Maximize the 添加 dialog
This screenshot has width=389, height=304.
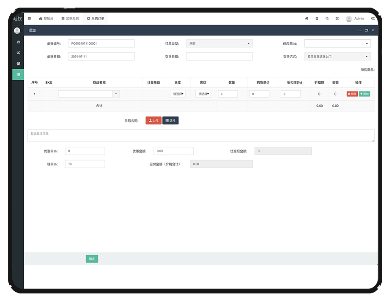366,30
